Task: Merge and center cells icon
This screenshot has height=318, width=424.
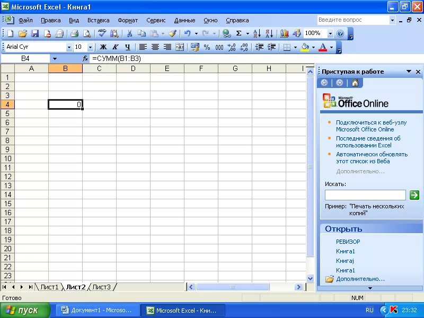Action: [180, 47]
